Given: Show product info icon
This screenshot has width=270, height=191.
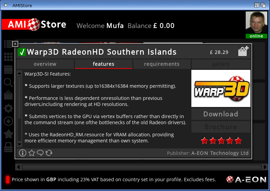Looking at the screenshot, I should (23, 153).
